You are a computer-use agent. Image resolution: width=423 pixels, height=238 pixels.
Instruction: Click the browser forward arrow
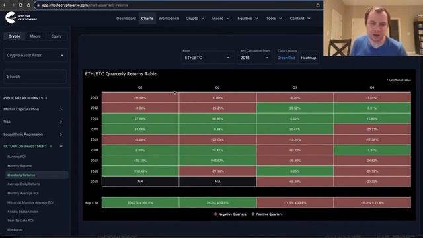pyautogui.click(x=13, y=5)
